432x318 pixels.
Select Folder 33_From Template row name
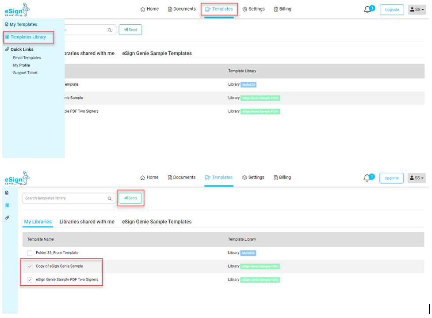[57, 253]
